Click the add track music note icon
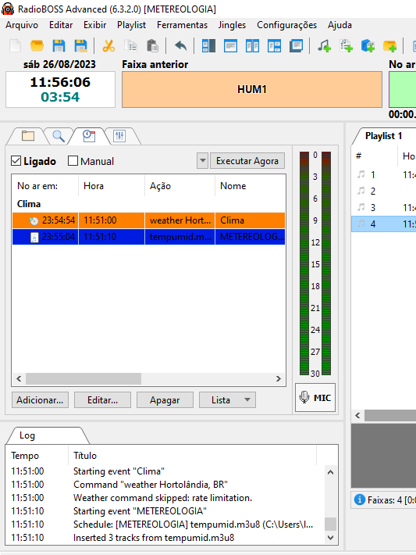This screenshot has width=416, height=555. 324,46
